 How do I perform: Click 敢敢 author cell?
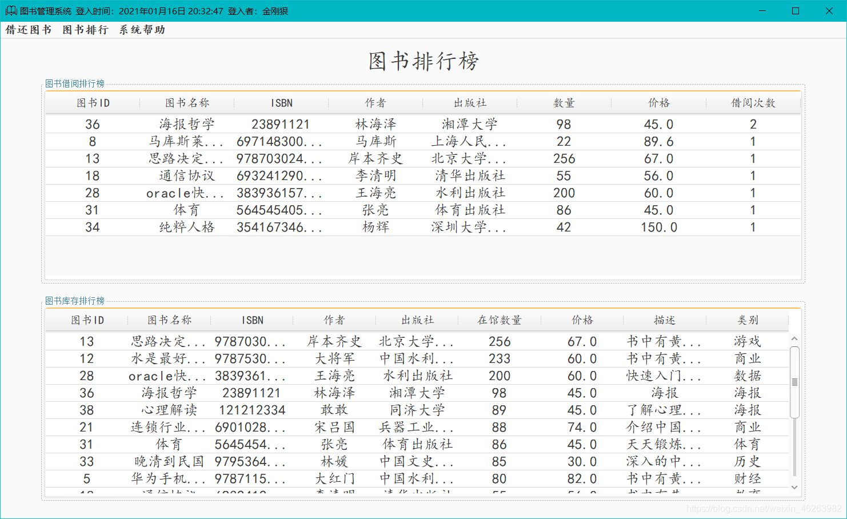[334, 410]
